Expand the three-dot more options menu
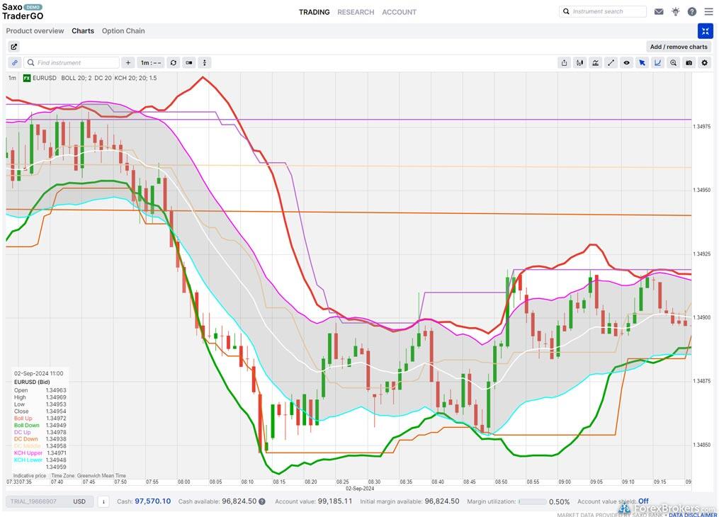The width and height of the screenshot is (719, 517). 204,62
